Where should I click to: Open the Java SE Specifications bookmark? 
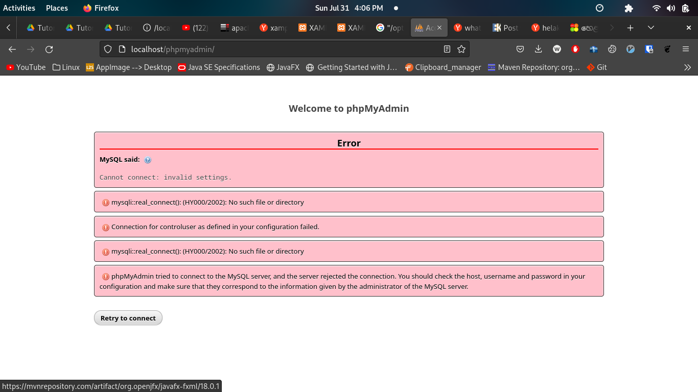click(x=219, y=67)
